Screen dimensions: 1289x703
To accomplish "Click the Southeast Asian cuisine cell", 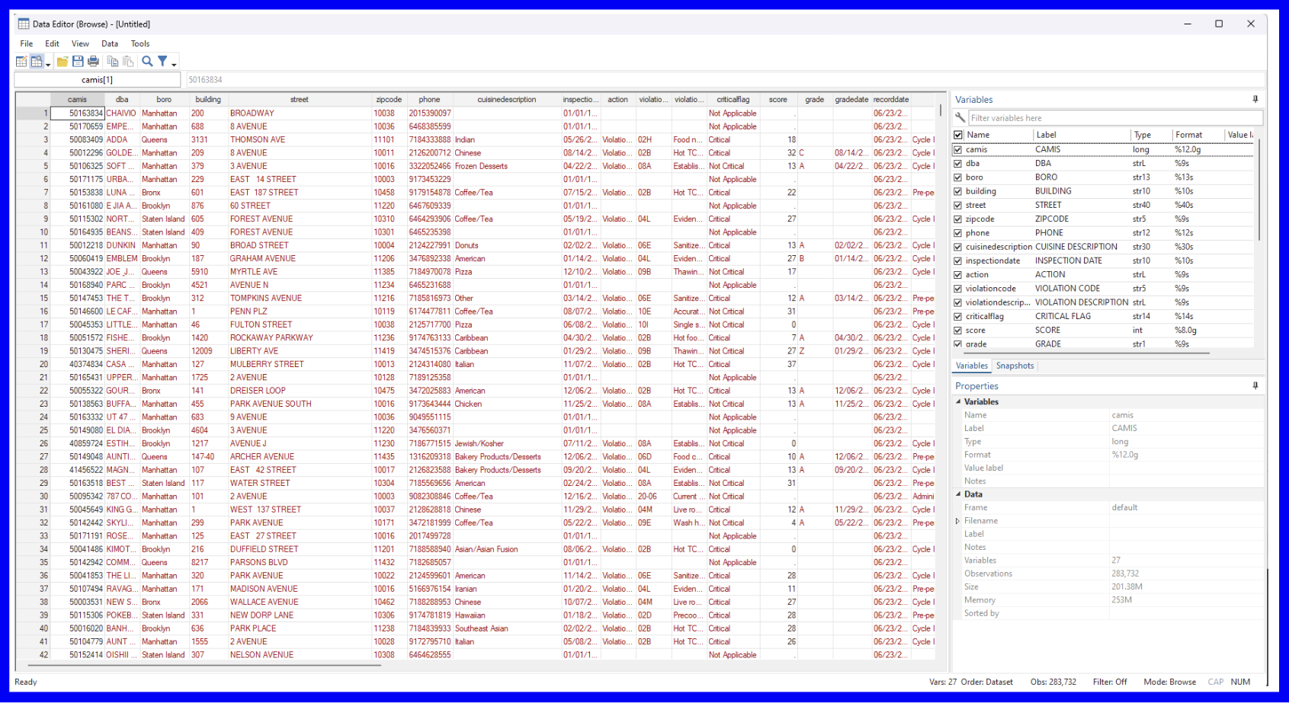I will coord(507,628).
